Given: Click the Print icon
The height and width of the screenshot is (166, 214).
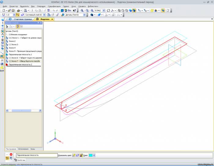Looking at the screenshot, I should 18,10.
